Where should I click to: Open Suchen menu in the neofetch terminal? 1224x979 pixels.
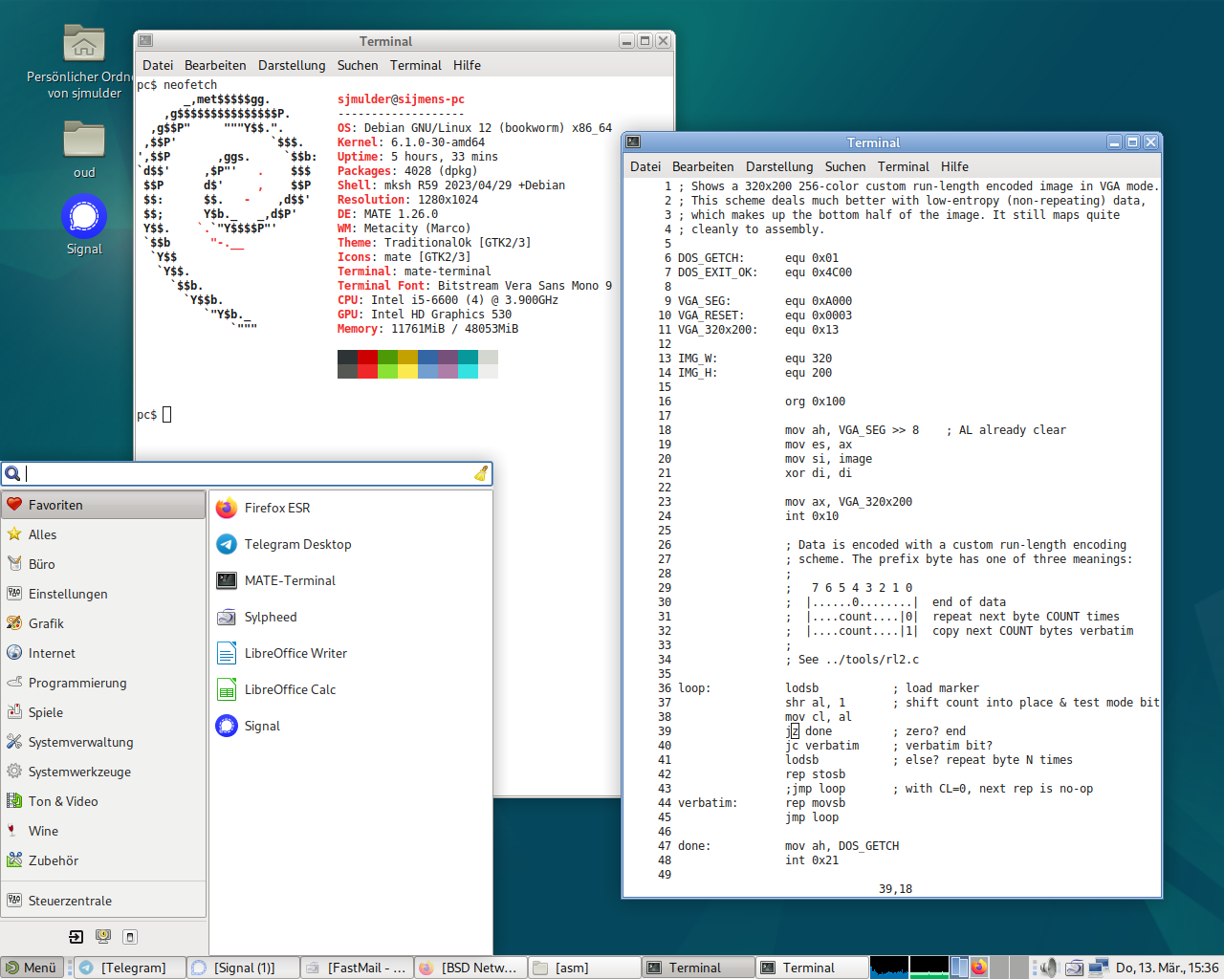[357, 65]
